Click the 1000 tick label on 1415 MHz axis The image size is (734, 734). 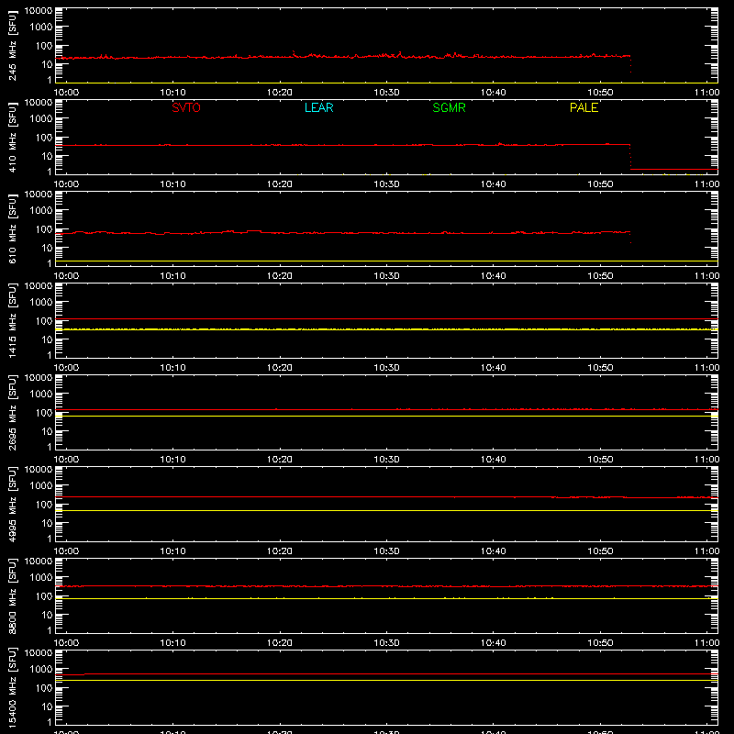point(41,302)
